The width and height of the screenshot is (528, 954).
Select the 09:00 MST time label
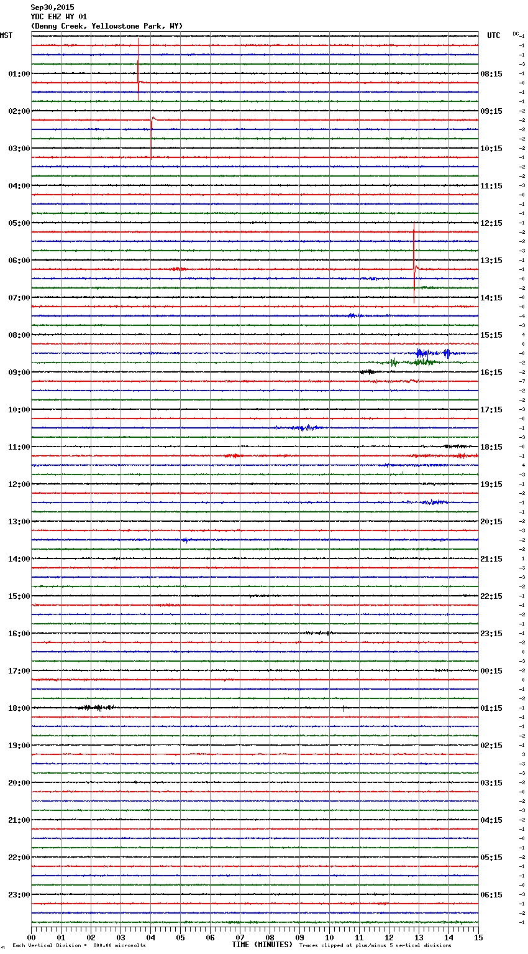click(x=19, y=373)
